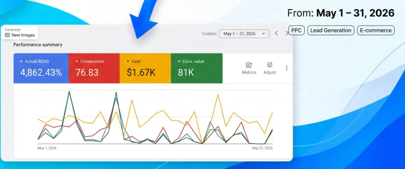Expand the Conversions metric dropdown

77,62
